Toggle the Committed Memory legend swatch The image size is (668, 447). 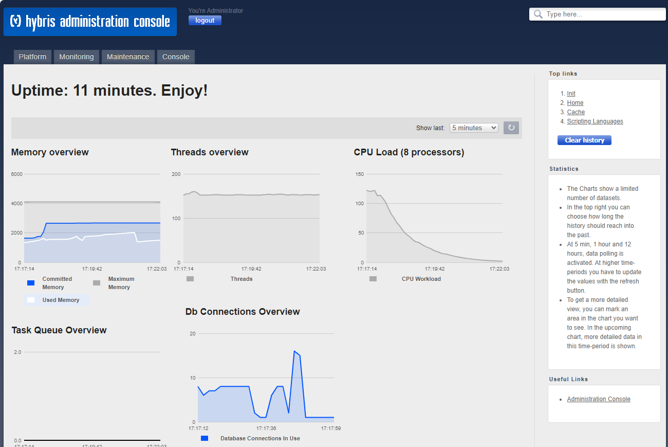coord(31,283)
